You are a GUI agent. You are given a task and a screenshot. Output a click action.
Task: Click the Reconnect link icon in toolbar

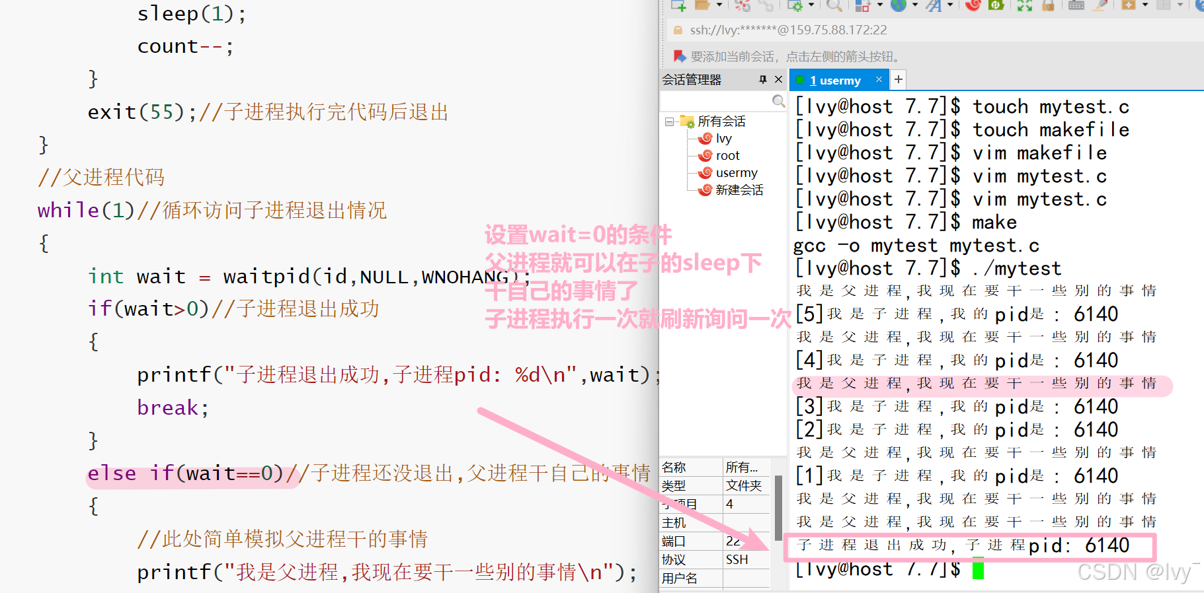click(766, 5)
